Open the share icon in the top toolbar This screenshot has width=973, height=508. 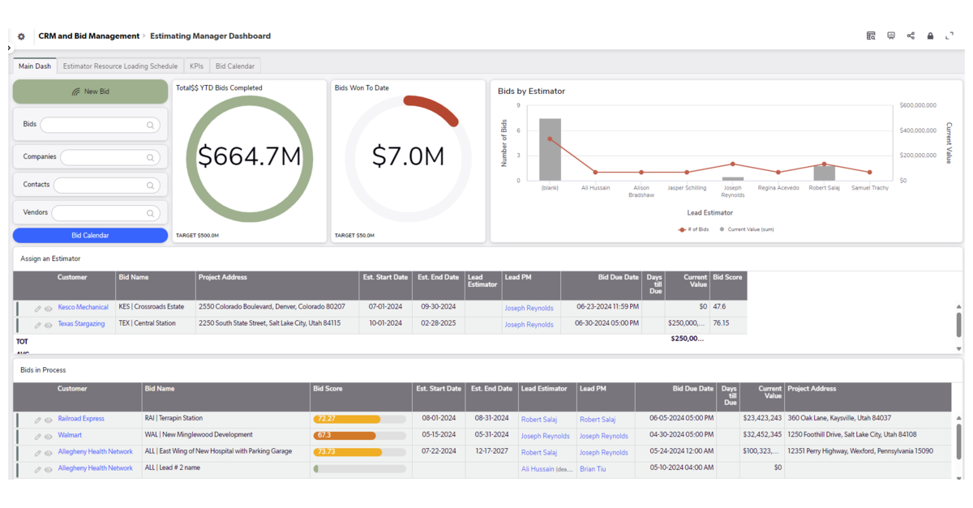(x=910, y=36)
